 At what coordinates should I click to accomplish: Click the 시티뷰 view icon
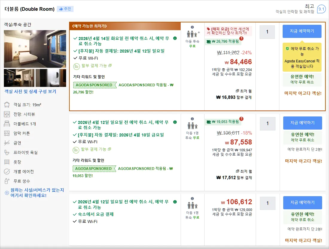click(x=7, y=114)
